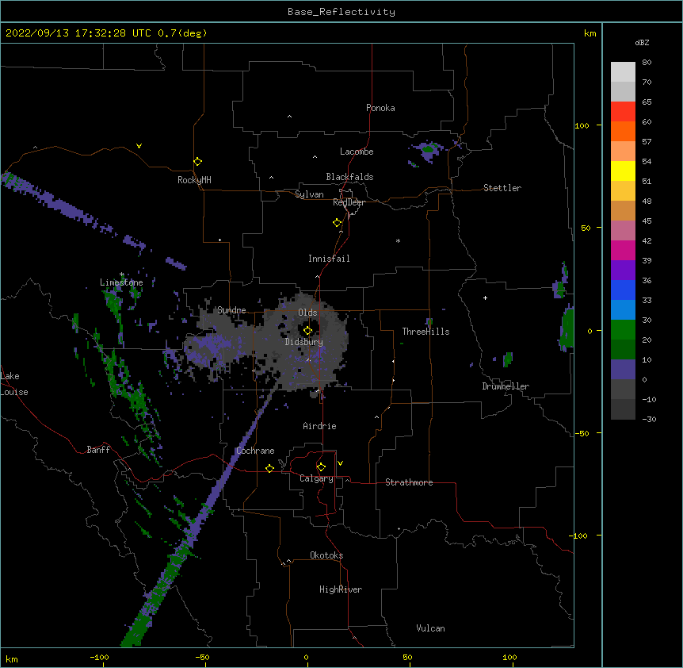Click the dBZ legend heading

tap(642, 42)
